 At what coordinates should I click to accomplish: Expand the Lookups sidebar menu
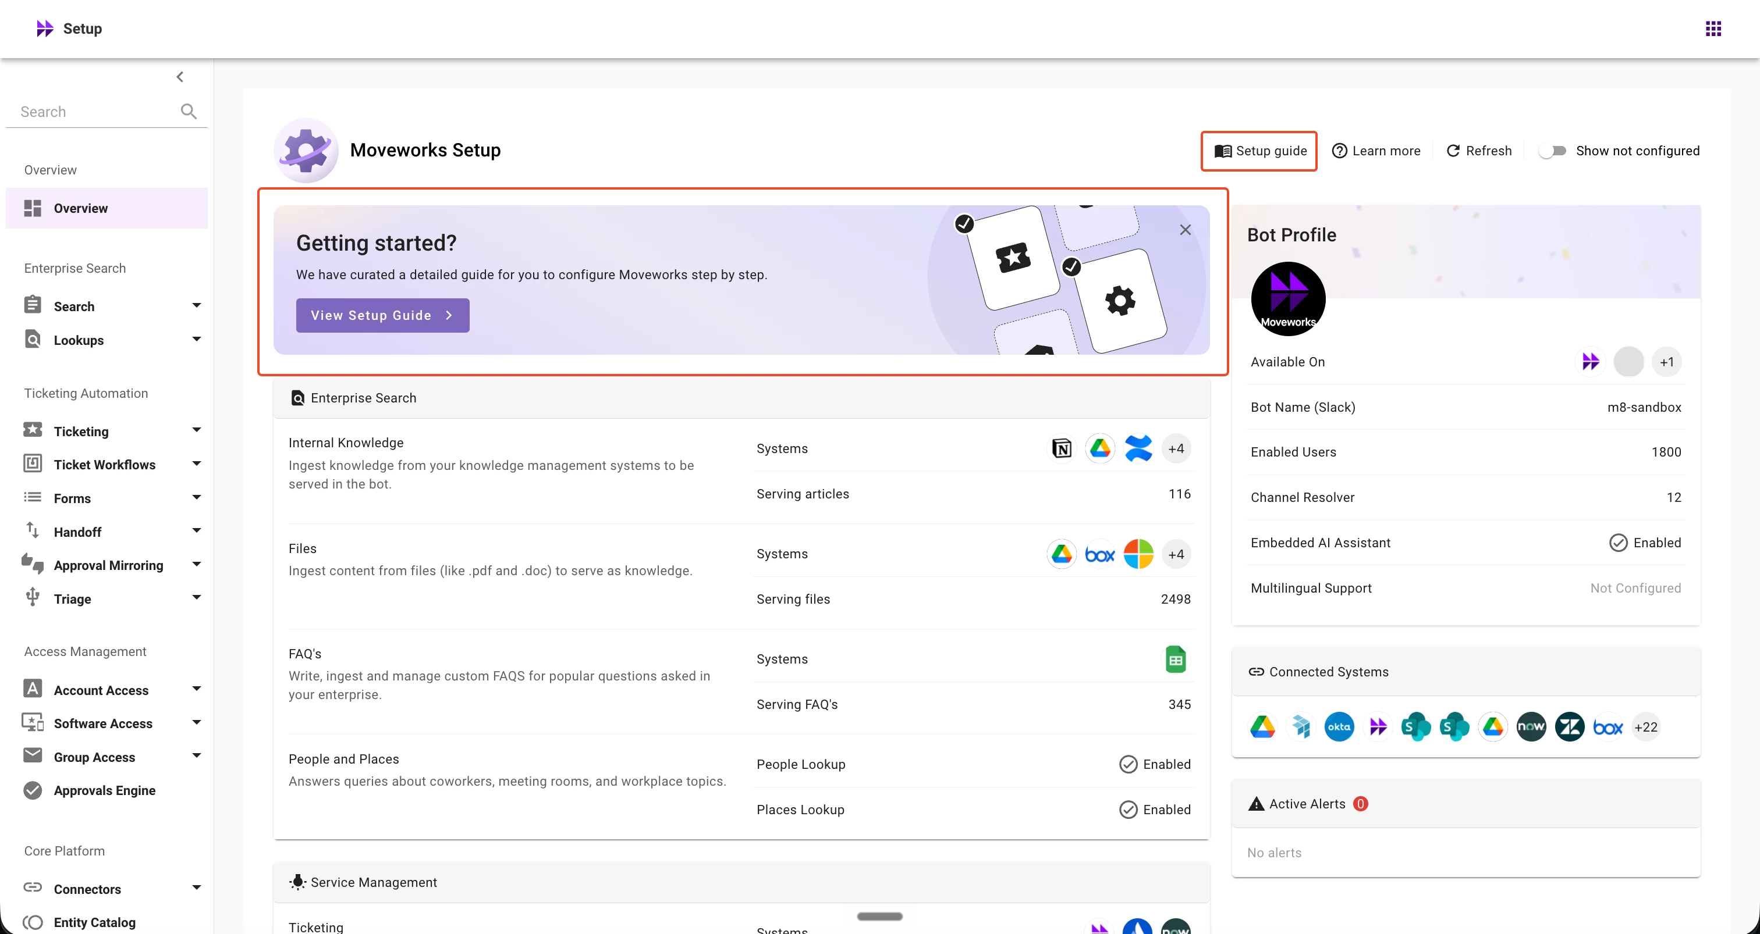(x=196, y=339)
